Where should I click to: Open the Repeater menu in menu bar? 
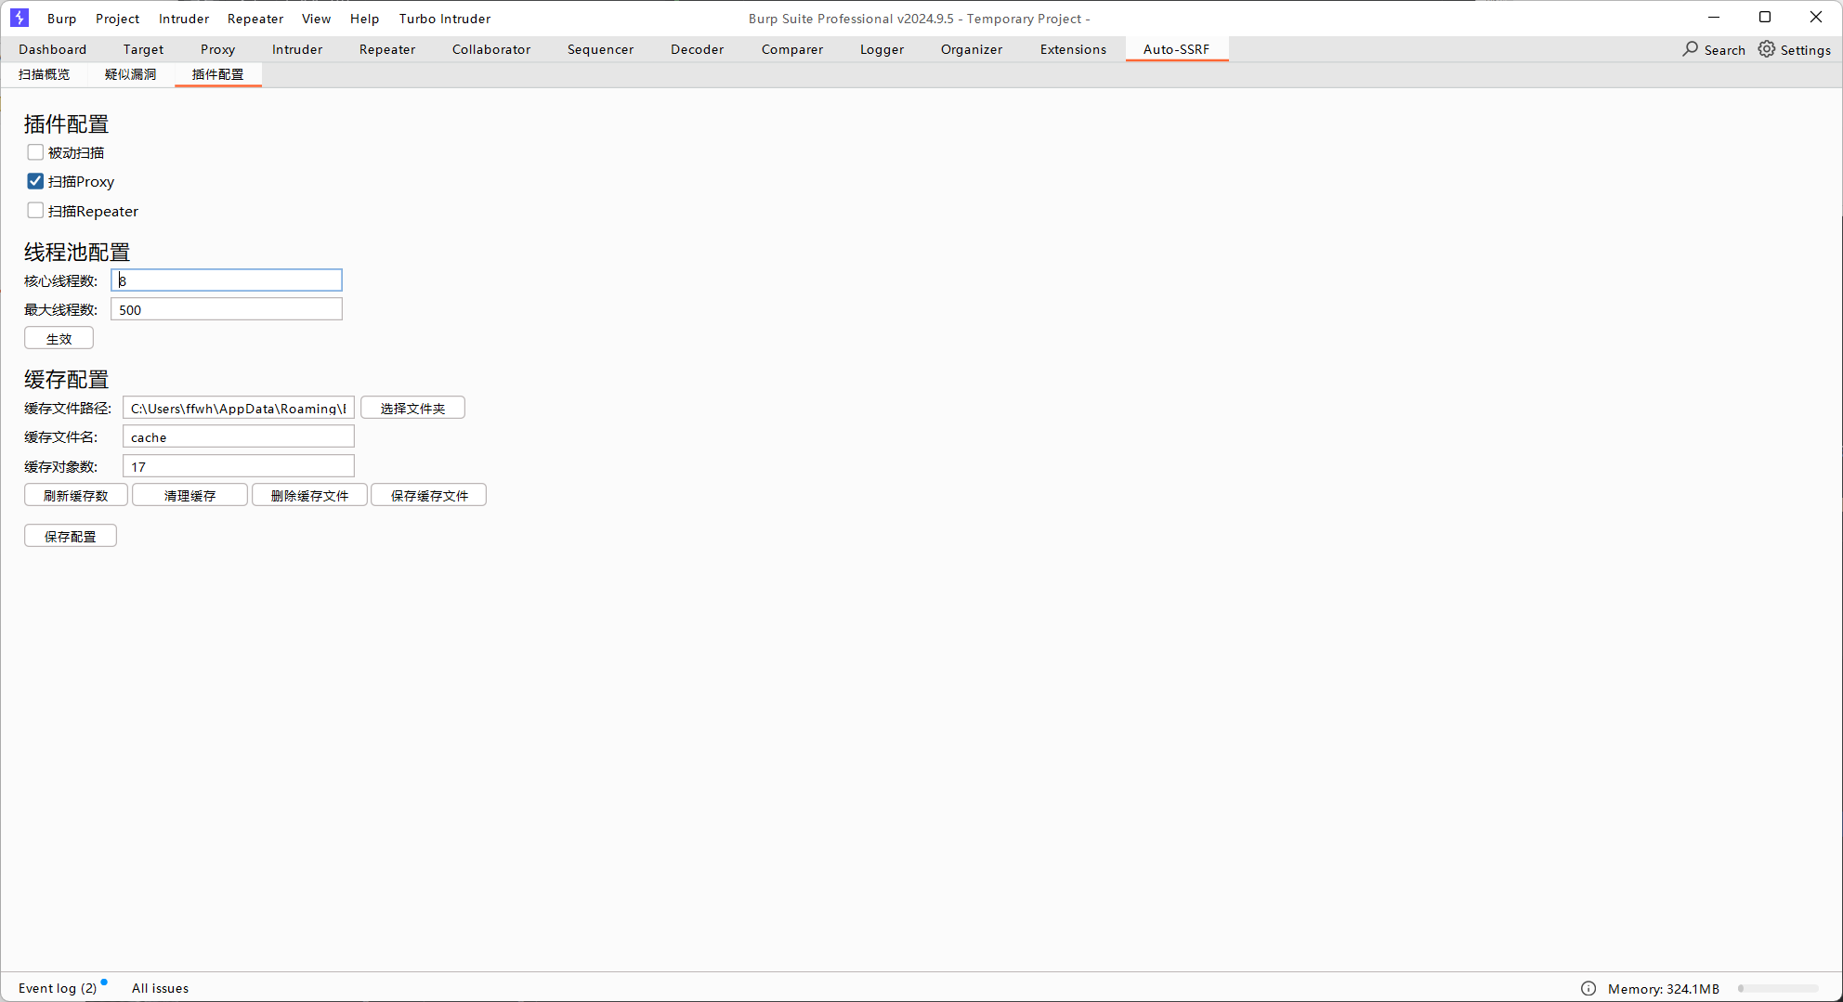pos(255,19)
